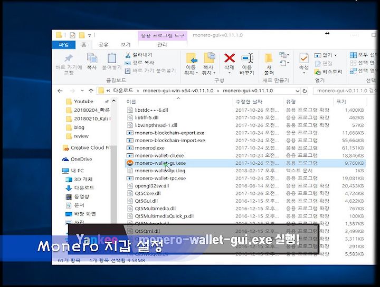Image resolution: width=380 pixels, height=287 pixels.
Task: Click the 응용 프로그램 도구 contextual tab
Action: coord(163,35)
